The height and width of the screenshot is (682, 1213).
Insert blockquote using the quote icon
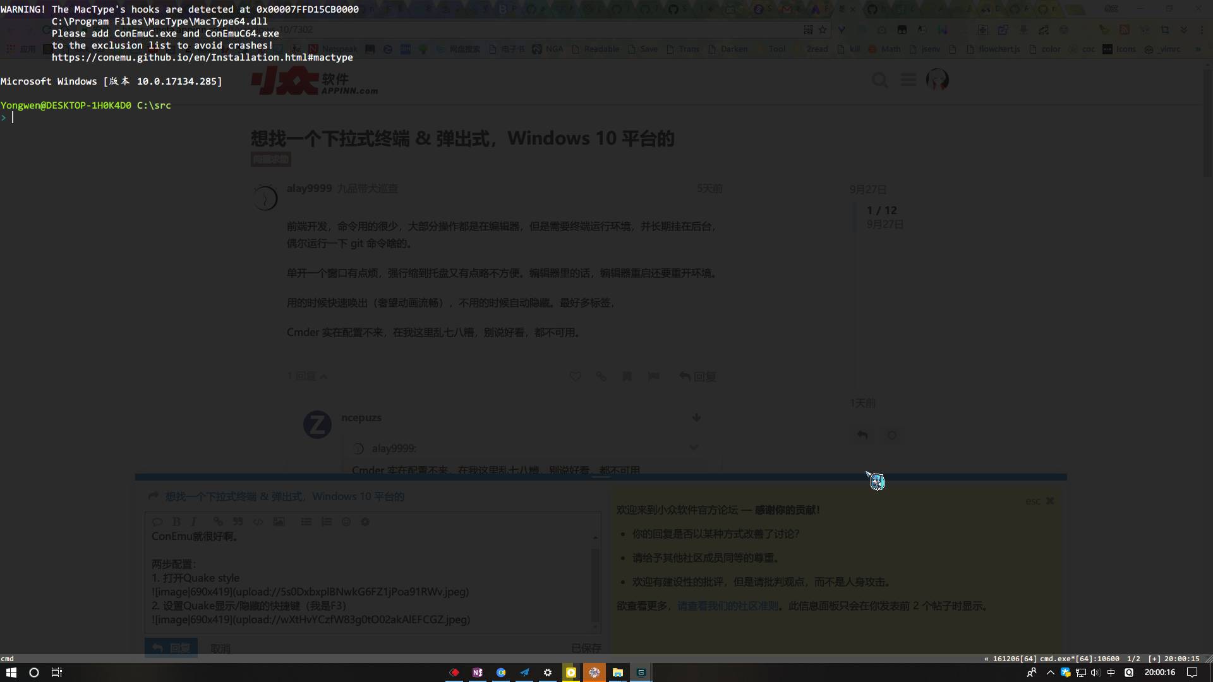pos(238,522)
